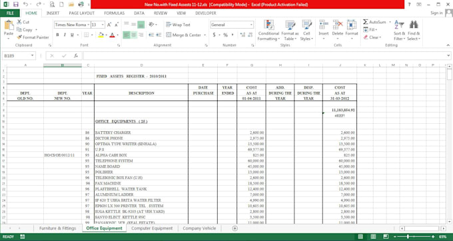The width and height of the screenshot is (453, 241).
Task: Expand the Merge & Center dropdown arrow
Action: (x=205, y=35)
